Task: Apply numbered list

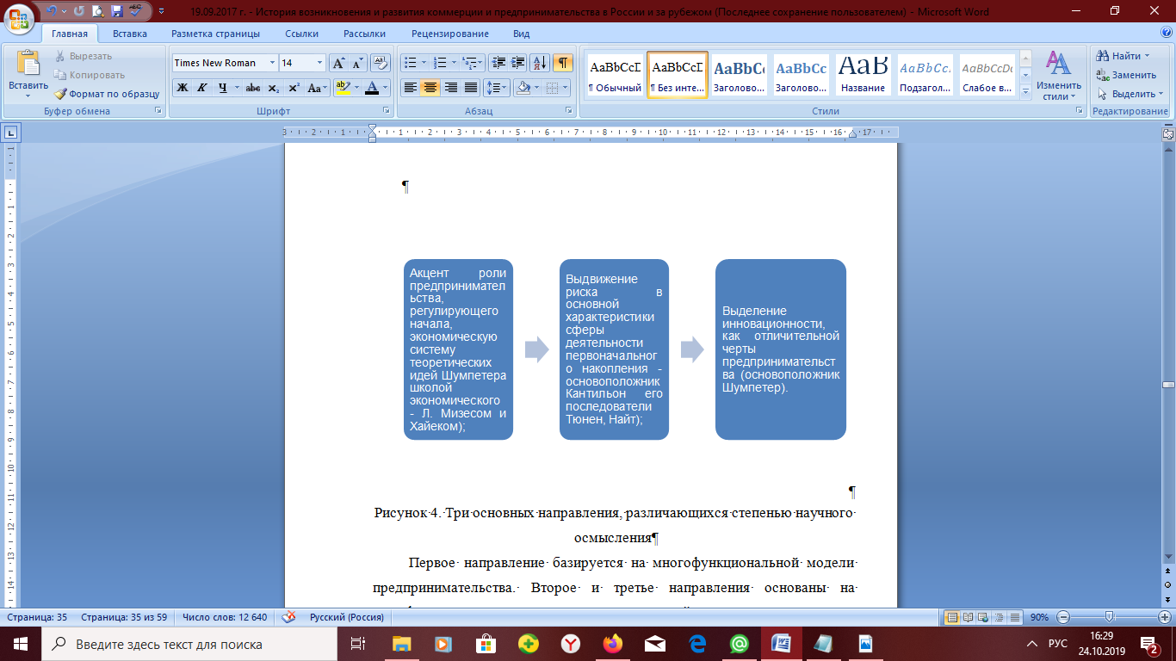Action: coord(441,63)
